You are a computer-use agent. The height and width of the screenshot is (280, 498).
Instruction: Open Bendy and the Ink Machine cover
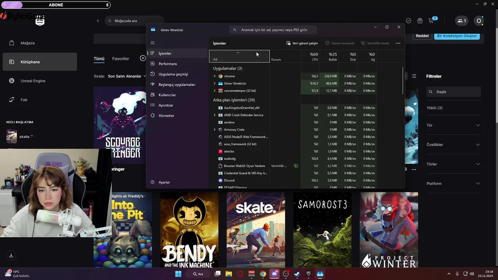189,230
